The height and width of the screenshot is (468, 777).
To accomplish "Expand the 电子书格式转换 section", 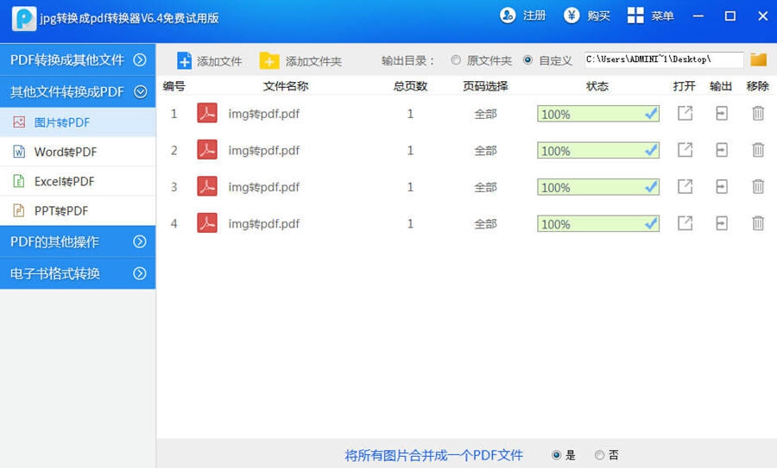I will [x=78, y=273].
